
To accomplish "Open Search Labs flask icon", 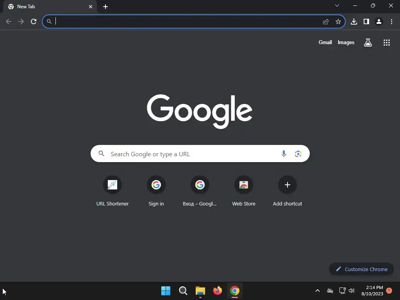I will [x=368, y=42].
